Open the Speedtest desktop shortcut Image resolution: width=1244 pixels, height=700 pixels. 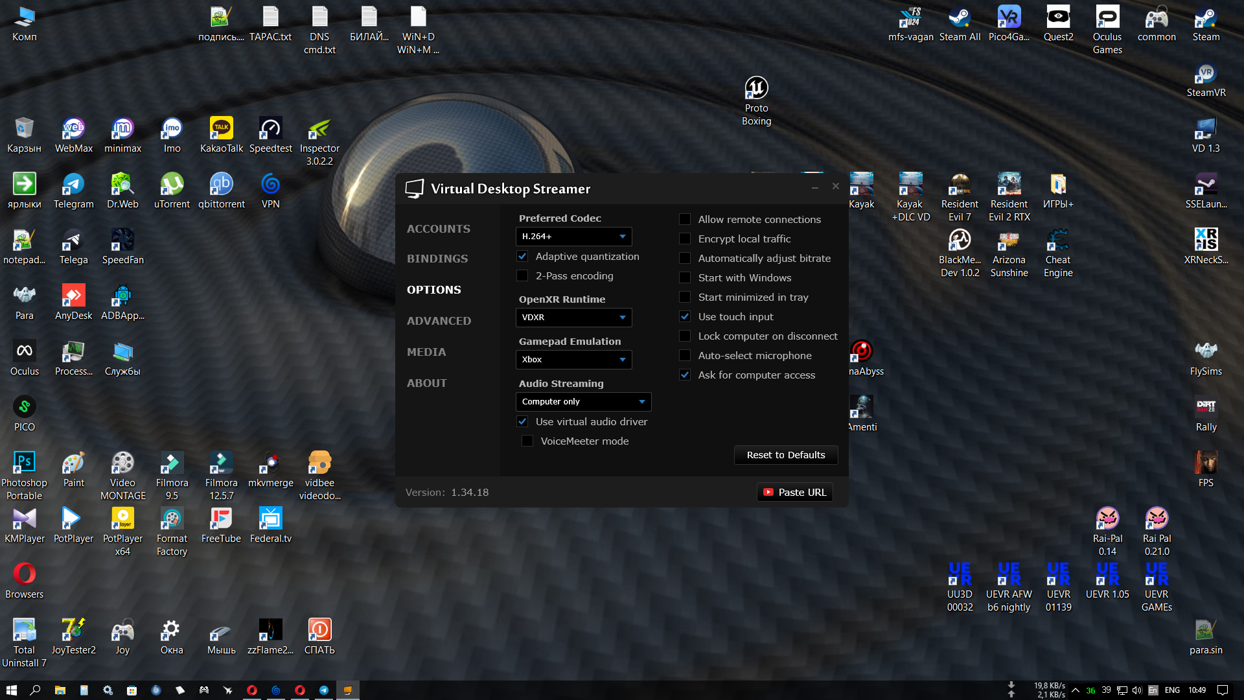(271, 135)
